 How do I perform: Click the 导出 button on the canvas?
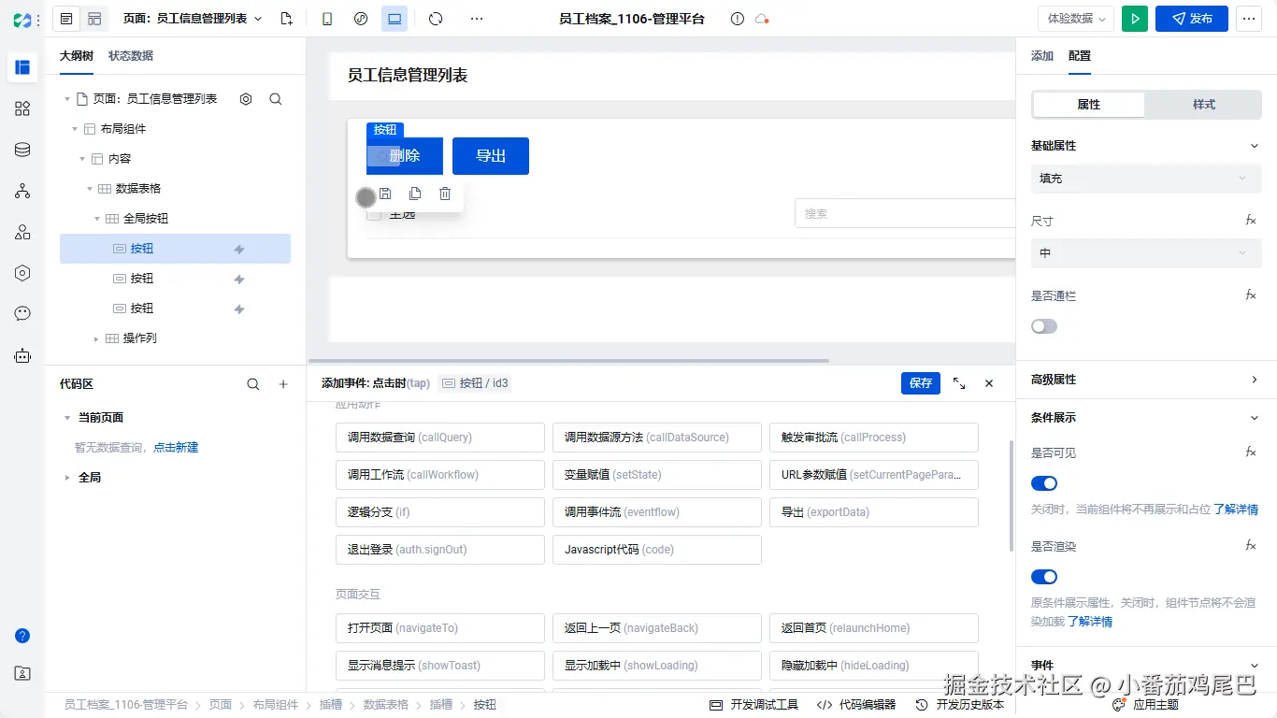[x=491, y=156]
